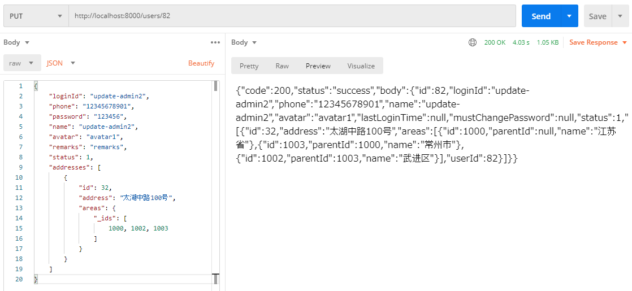Click the Save button

(597, 16)
